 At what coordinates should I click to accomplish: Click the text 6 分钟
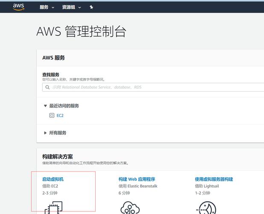pyautogui.click(x=124, y=193)
